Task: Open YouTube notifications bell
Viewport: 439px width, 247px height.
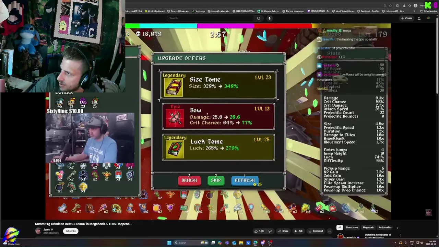Action: (419, 18)
